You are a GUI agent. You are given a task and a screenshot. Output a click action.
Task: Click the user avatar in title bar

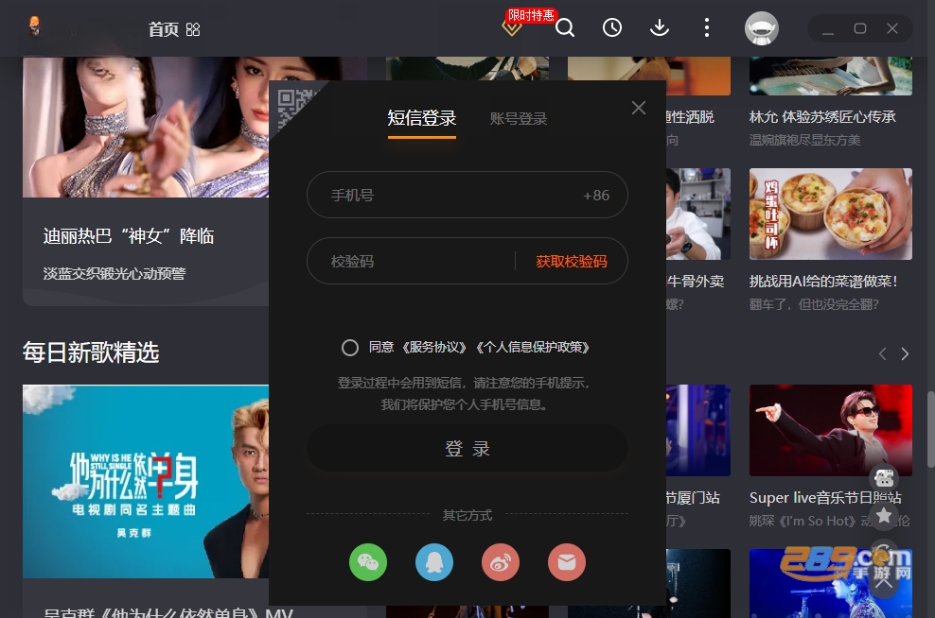tap(762, 28)
